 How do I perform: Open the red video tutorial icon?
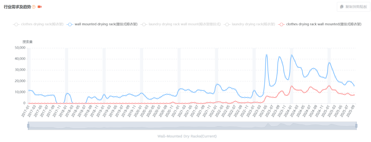pos(40,7)
